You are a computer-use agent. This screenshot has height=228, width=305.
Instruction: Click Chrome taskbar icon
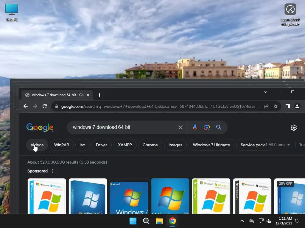(172, 221)
